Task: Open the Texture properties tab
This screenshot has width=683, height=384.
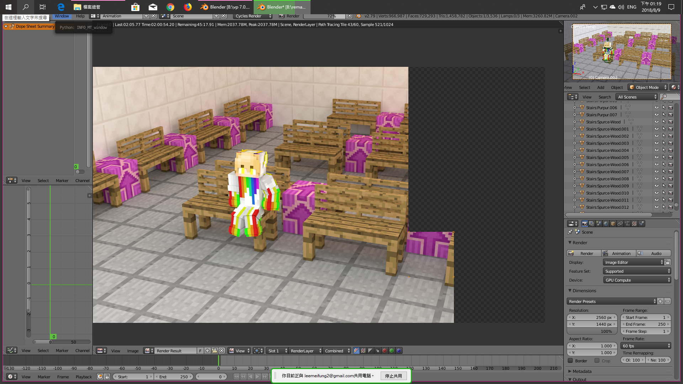Action: click(x=634, y=224)
